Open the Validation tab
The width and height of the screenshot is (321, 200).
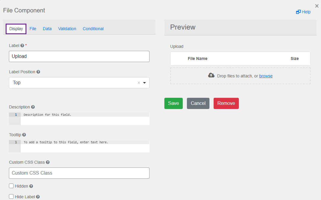[67, 29]
